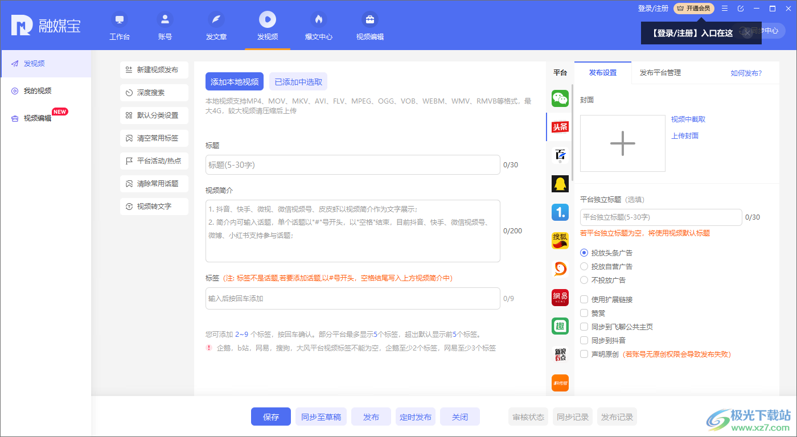The height and width of the screenshot is (437, 797).
Task: Select 不投放广告 radio option
Action: tap(584, 280)
